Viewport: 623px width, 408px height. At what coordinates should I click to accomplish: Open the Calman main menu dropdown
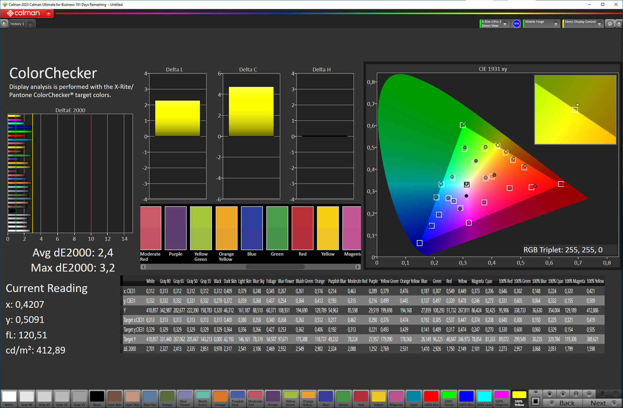click(x=49, y=14)
